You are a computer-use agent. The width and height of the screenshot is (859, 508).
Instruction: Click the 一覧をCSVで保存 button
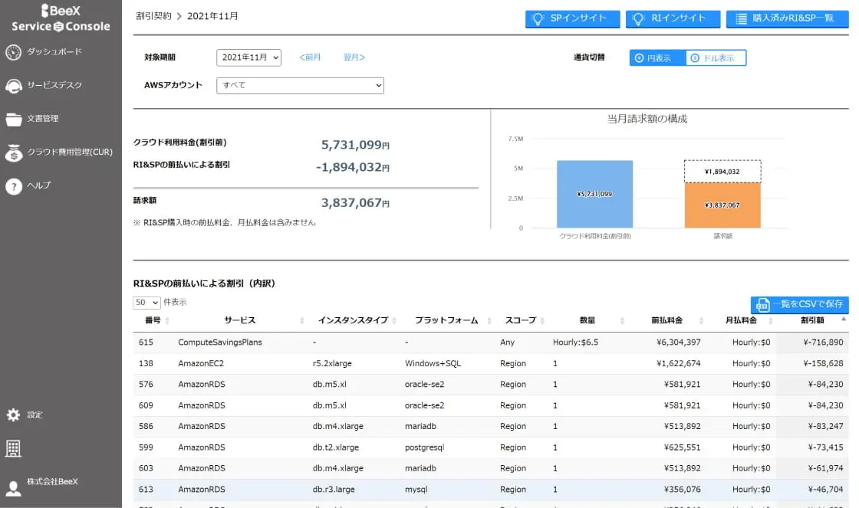click(x=800, y=305)
